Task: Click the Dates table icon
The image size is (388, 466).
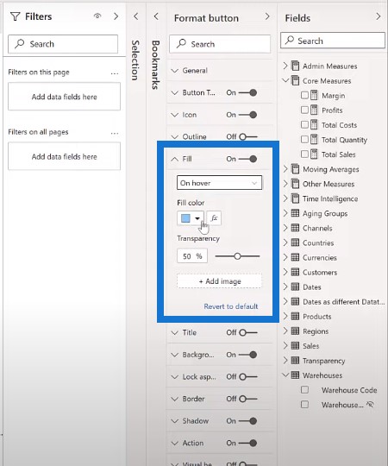Action: (295, 287)
